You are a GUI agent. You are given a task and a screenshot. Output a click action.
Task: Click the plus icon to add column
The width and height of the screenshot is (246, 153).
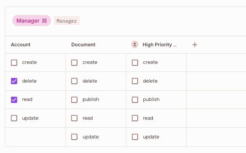(x=195, y=45)
